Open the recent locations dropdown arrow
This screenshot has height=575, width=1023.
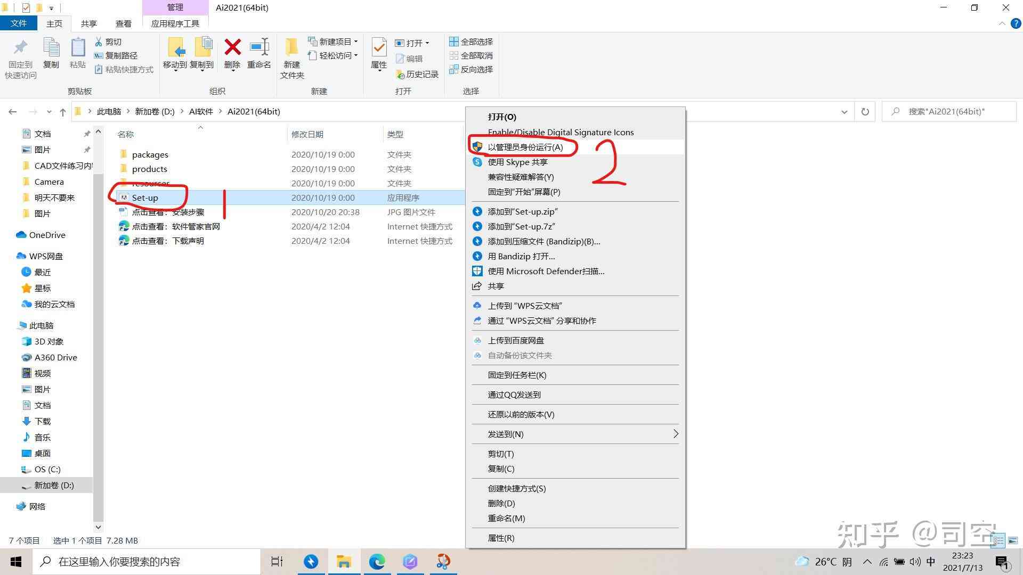pos(49,112)
